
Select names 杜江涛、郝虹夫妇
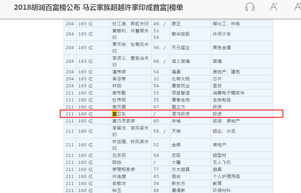(x=131, y=24)
